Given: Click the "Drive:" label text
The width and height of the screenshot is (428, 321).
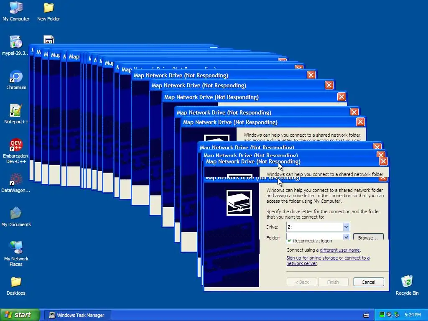Looking at the screenshot, I should 272,227.
